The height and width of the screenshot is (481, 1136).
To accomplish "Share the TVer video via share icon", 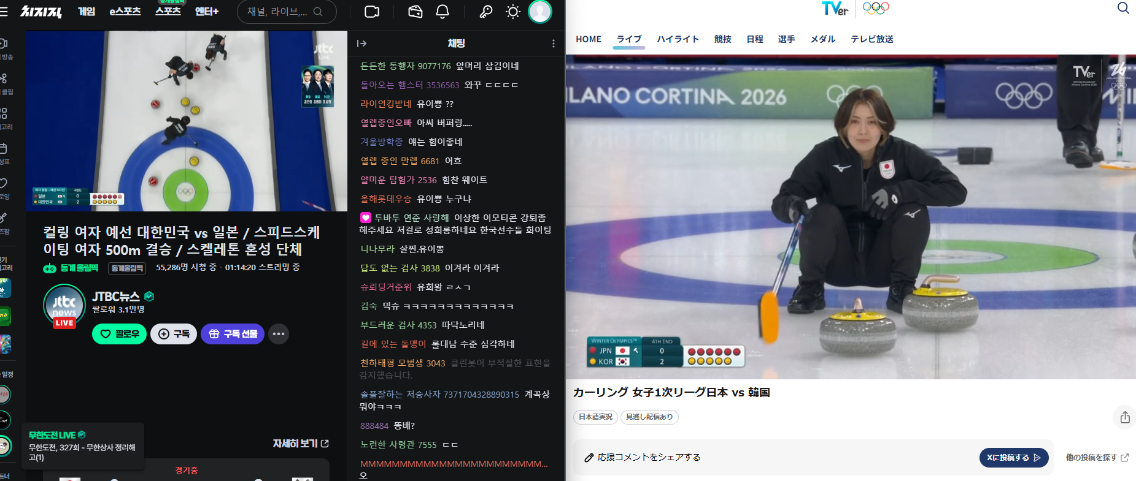I will click(1125, 417).
